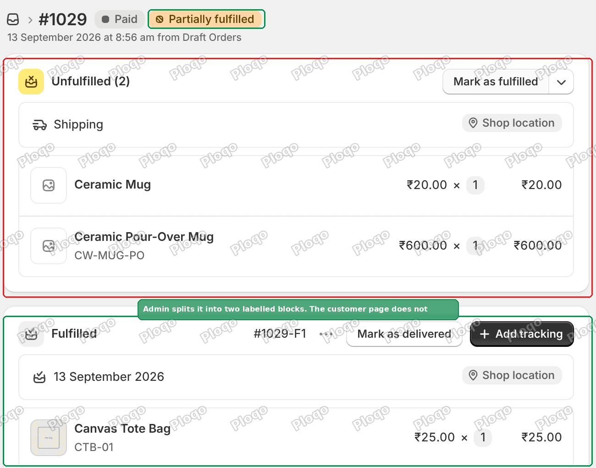Open the Ceramic Pour-Over Mug image placeholder

(49, 246)
